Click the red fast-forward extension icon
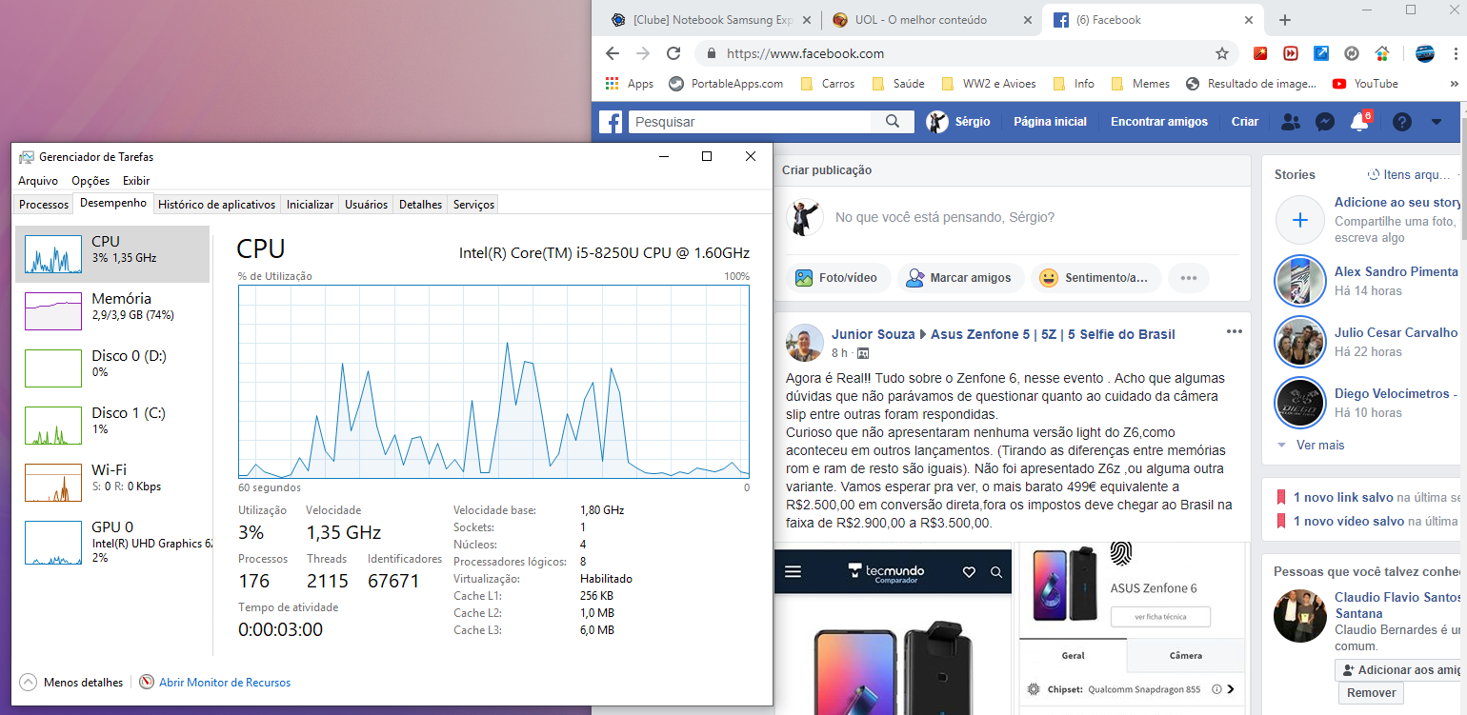The image size is (1467, 715). 1291,53
